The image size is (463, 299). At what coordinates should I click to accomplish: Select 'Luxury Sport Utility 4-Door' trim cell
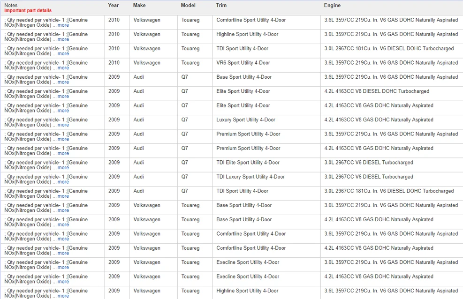click(246, 120)
